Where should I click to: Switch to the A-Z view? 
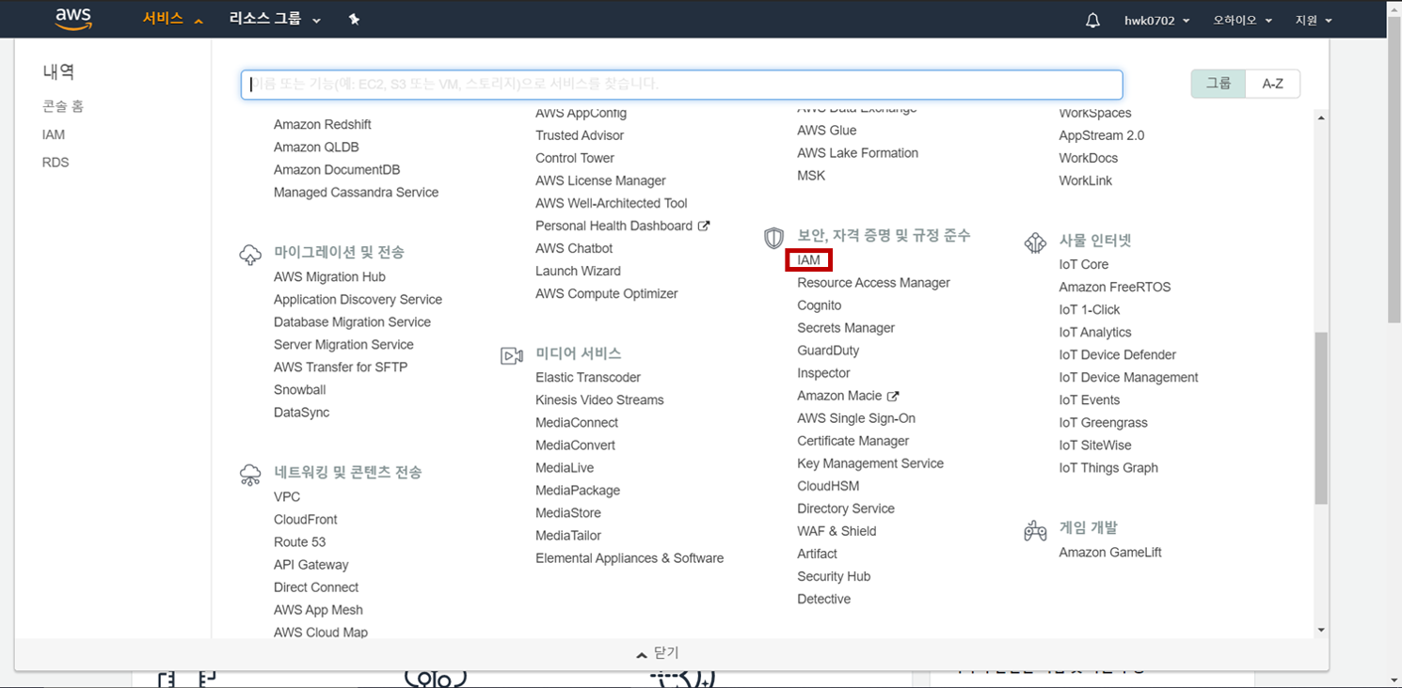[x=1273, y=84]
